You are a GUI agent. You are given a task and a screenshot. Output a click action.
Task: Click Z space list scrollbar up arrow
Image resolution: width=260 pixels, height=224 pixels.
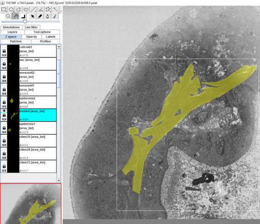(59, 47)
